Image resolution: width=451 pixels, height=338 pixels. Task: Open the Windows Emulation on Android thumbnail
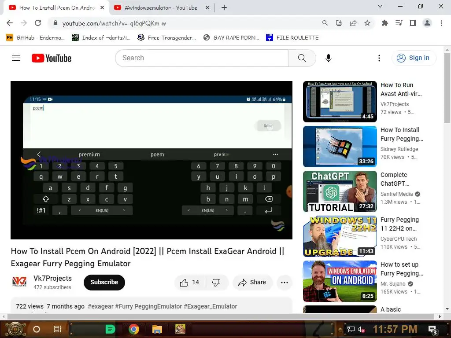(340, 281)
